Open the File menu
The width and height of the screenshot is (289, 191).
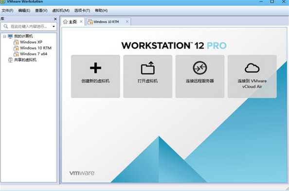[7, 11]
